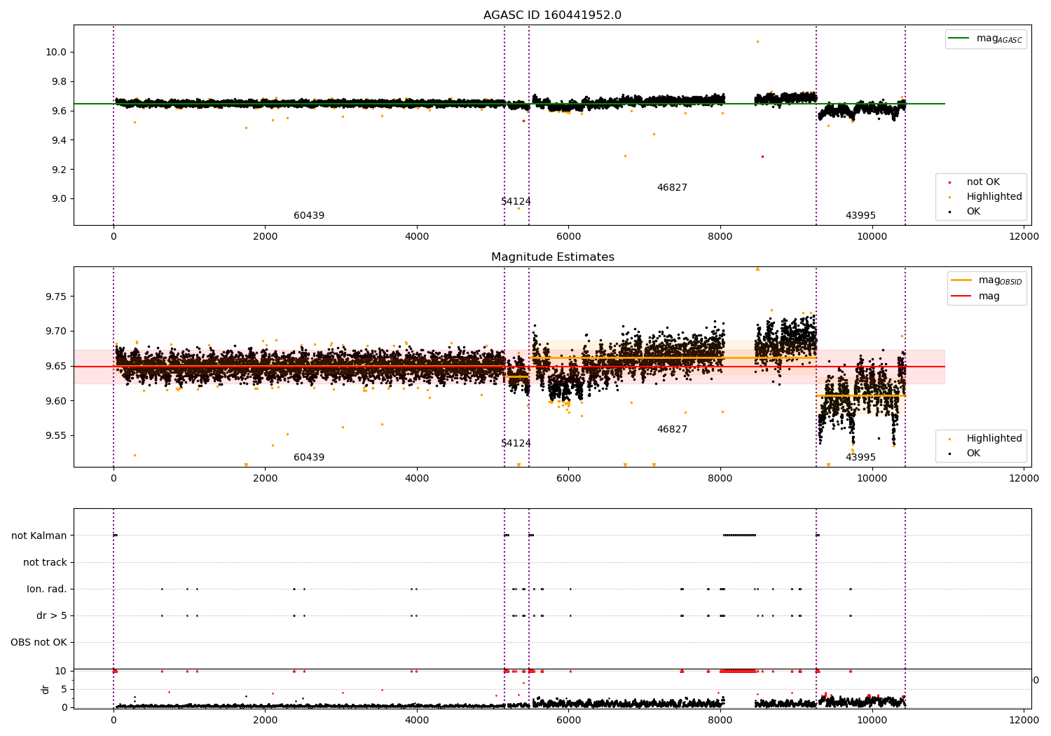Click the long 'not Kalman' marker run near 8000

point(739,536)
